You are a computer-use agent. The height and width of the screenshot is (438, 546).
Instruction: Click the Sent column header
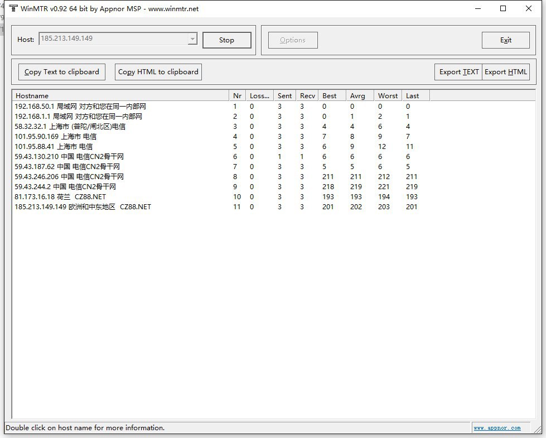pos(284,96)
